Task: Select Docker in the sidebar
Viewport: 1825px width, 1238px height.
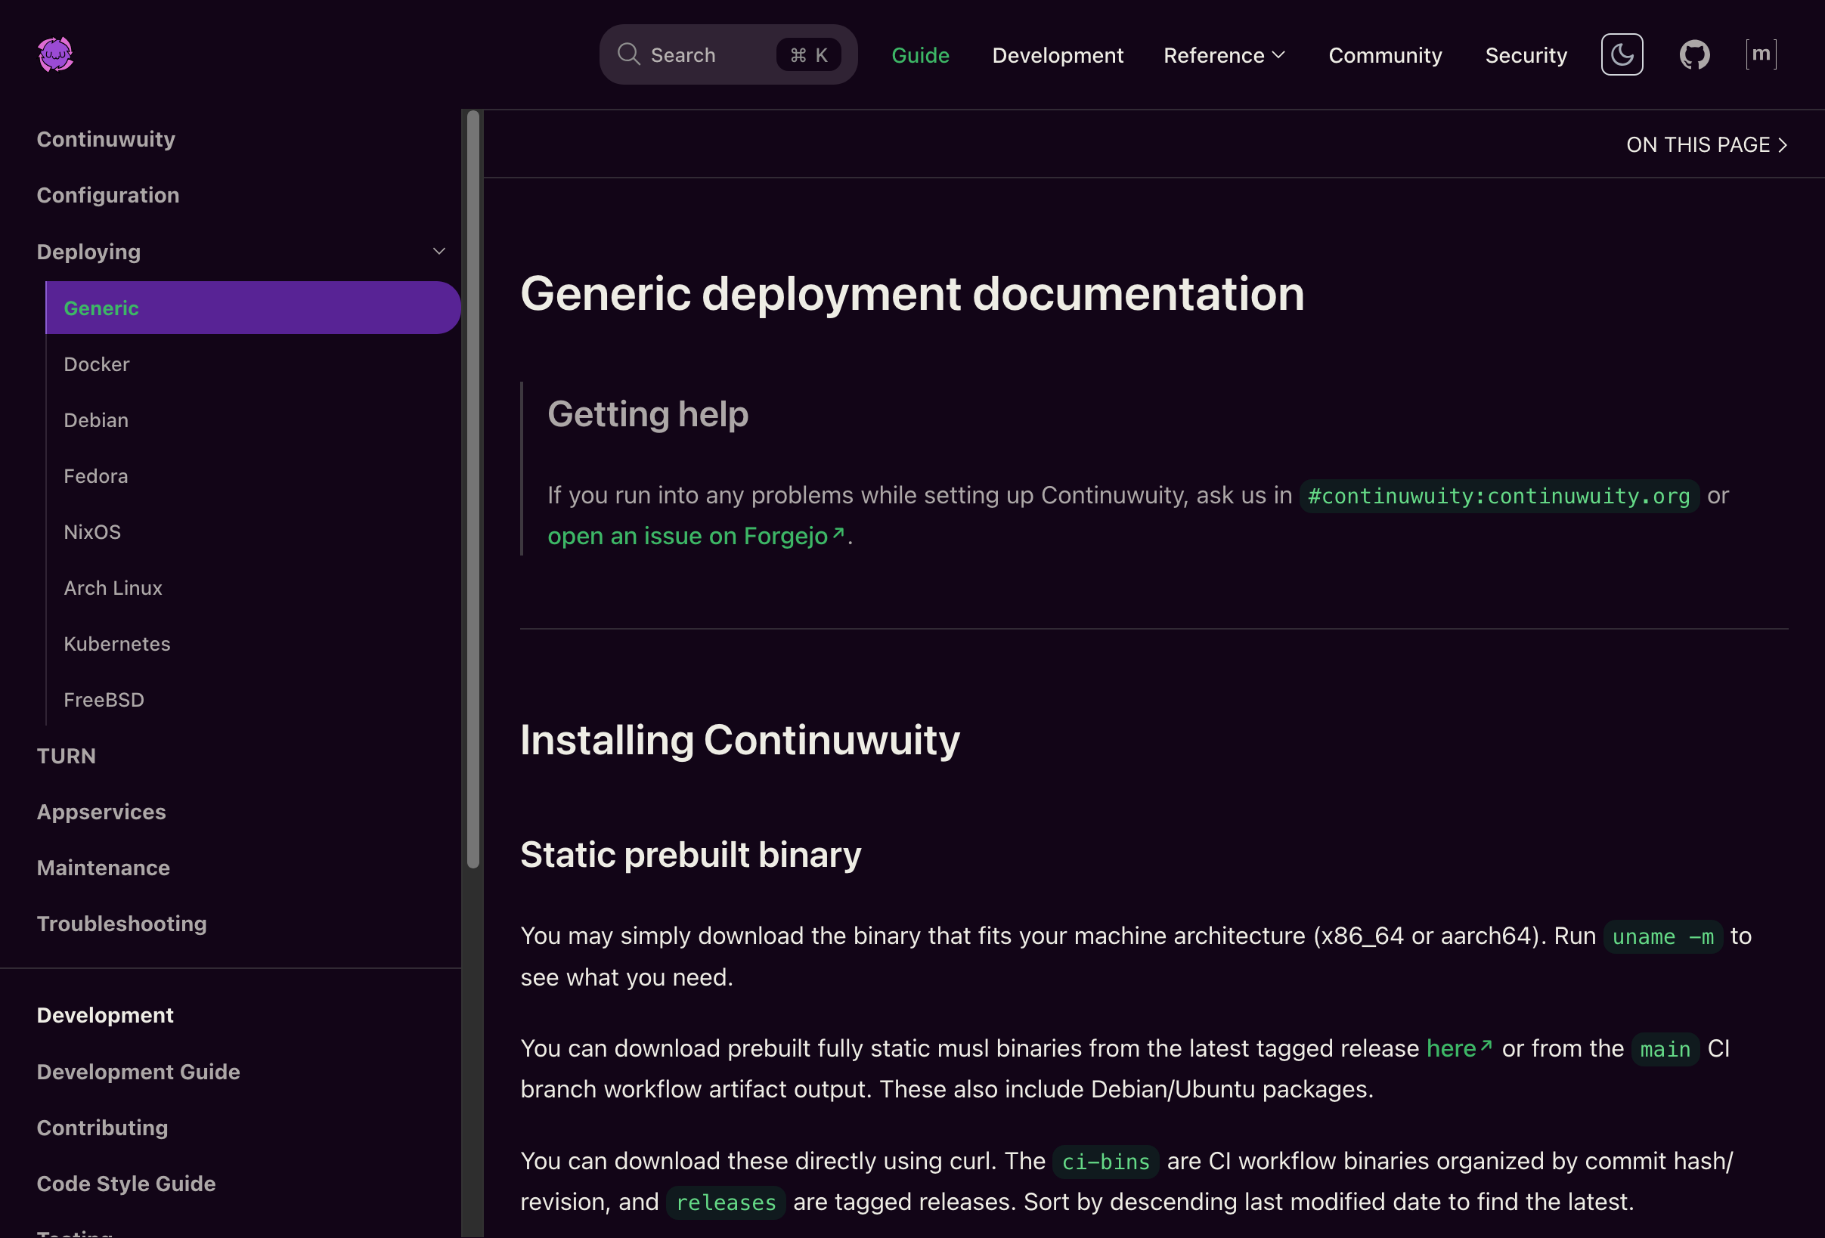Action: 97,364
